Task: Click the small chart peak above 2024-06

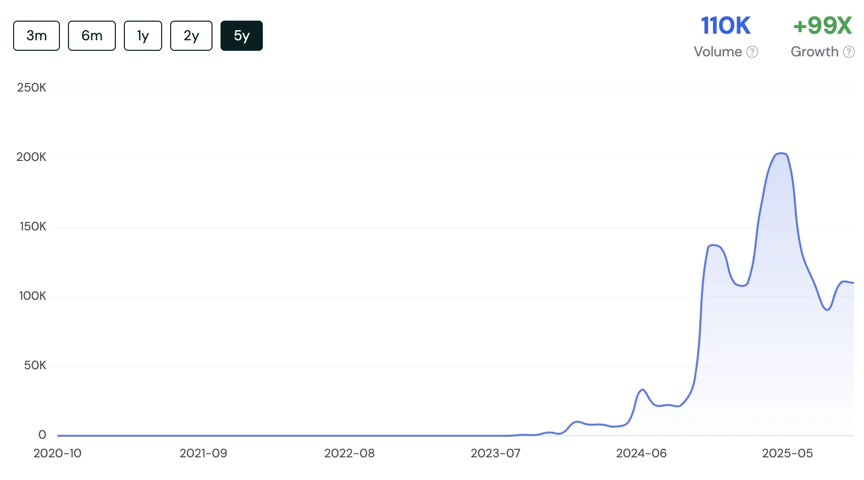Action: point(642,390)
